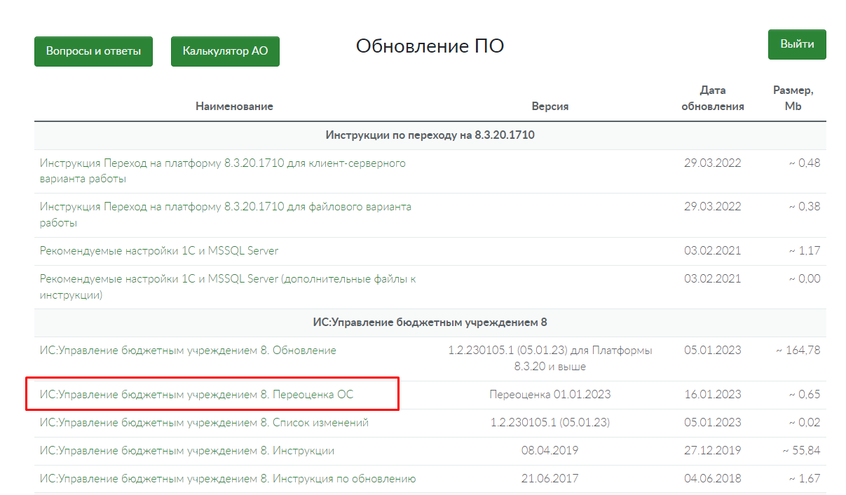
Task: Click the Размер, Mb column header
Action: [793, 98]
